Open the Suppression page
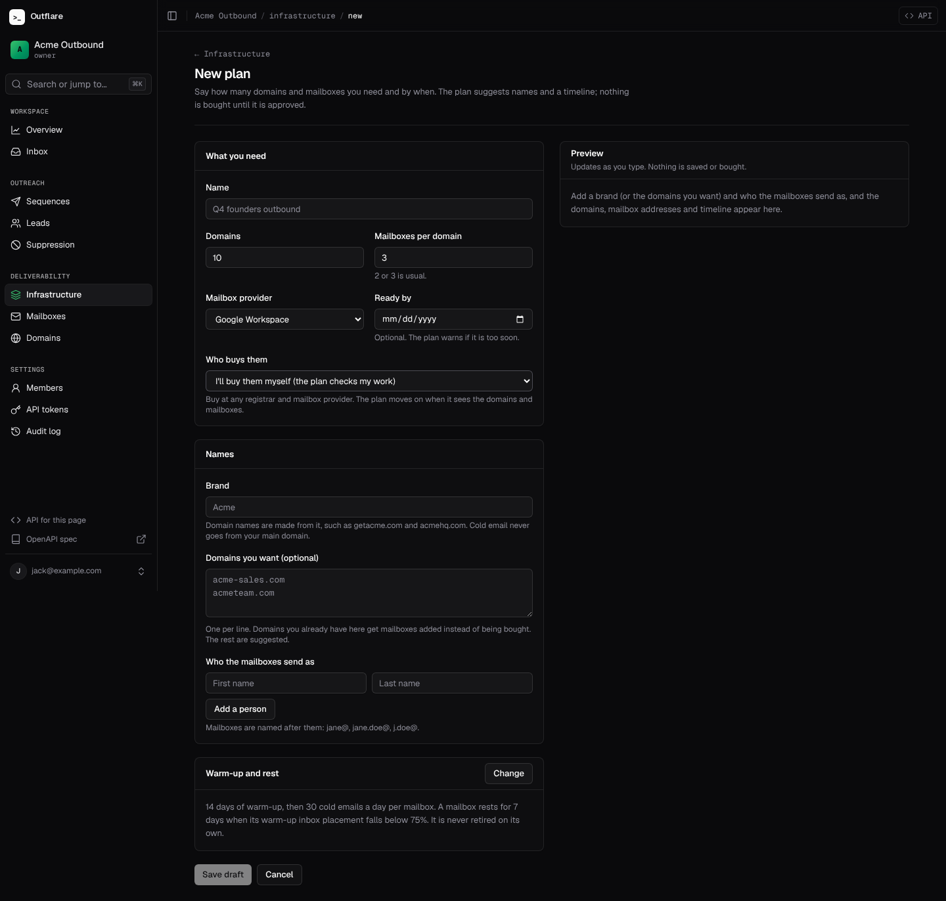This screenshot has width=946, height=901. point(78,245)
